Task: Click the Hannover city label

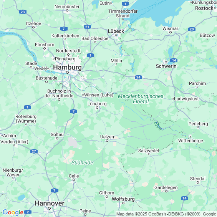Action: 50,203
